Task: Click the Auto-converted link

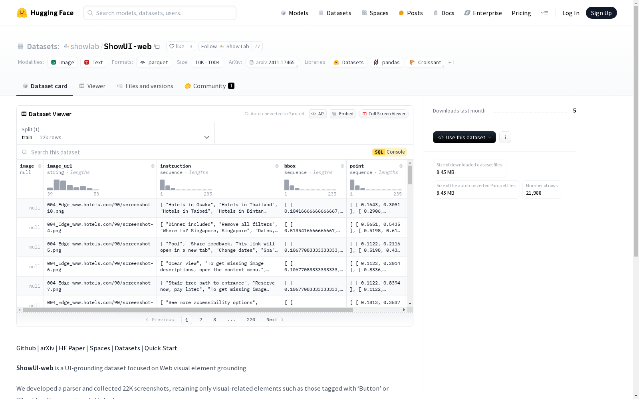Action: coord(266,114)
